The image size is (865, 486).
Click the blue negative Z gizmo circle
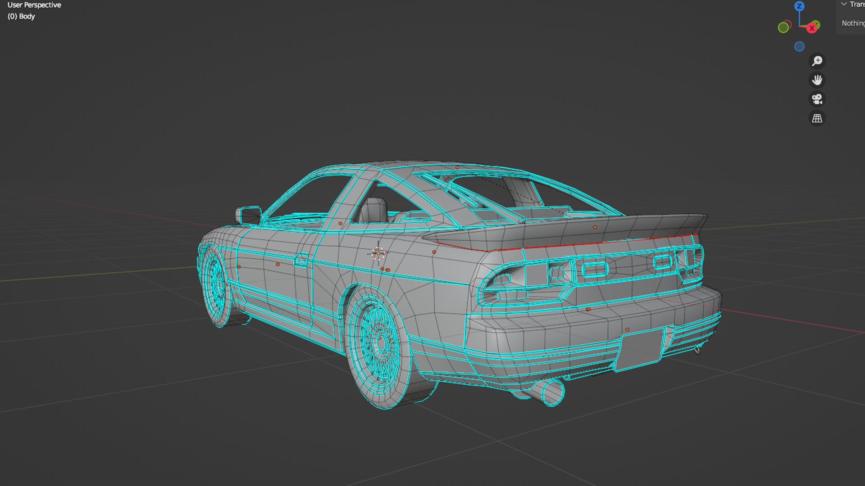[x=799, y=46]
